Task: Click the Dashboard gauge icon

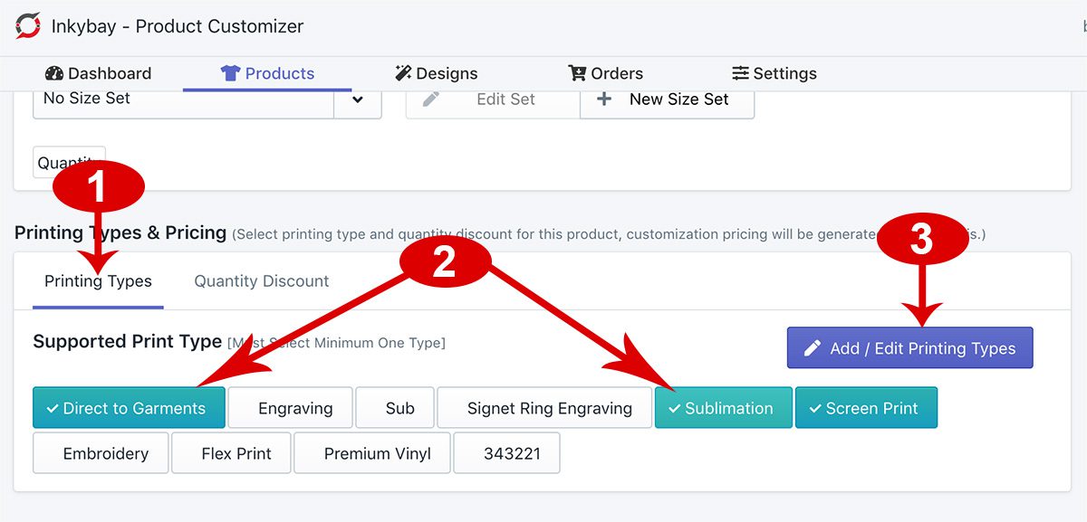Action: pyautogui.click(x=51, y=73)
